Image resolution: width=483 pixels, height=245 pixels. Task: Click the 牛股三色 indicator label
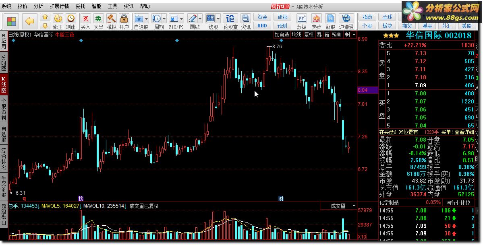tap(65, 35)
